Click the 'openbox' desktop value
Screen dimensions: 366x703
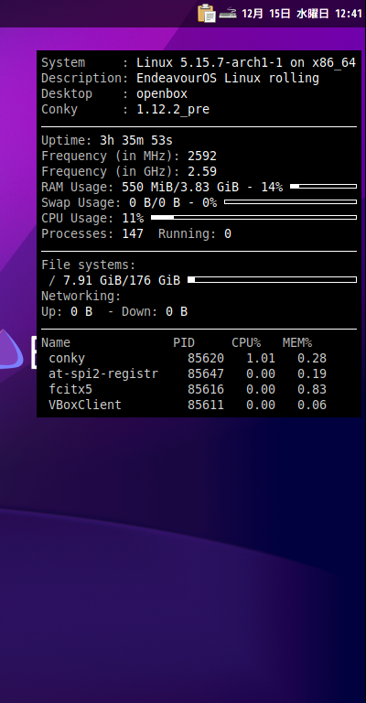pos(162,93)
